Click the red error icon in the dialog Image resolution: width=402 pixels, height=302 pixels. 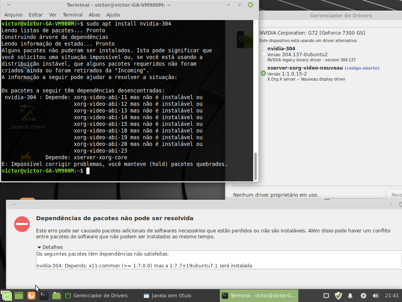tap(22, 224)
